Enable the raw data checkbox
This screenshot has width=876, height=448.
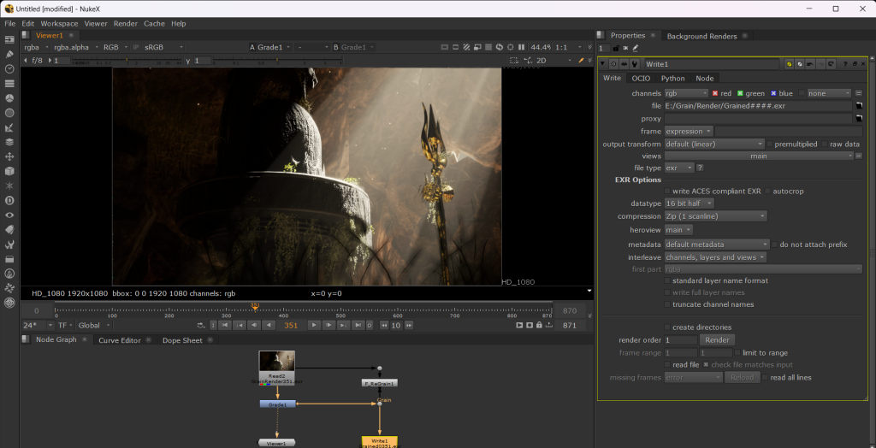pyautogui.click(x=825, y=144)
